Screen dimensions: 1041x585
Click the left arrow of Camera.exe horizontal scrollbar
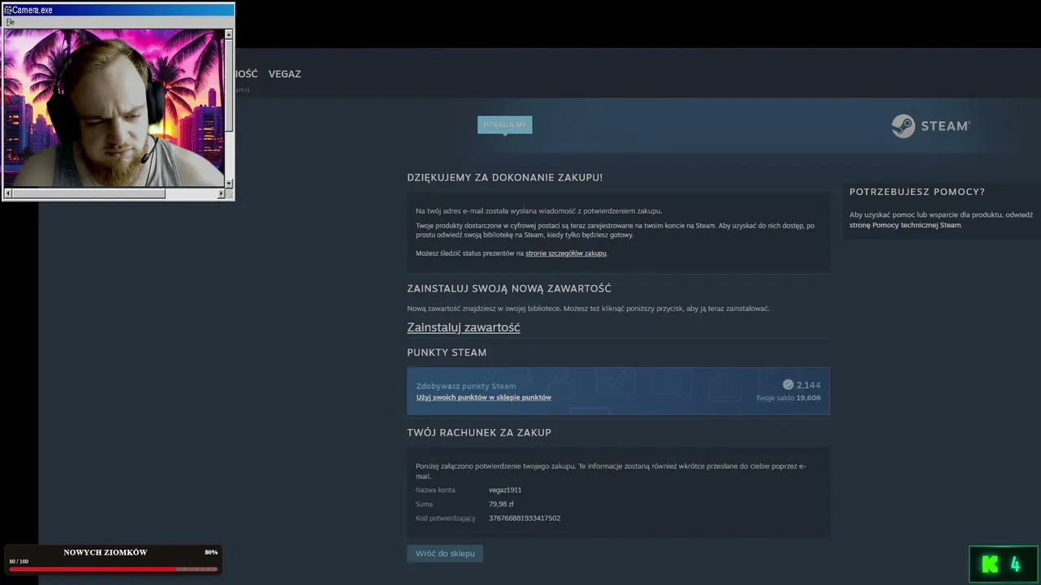coord(9,193)
